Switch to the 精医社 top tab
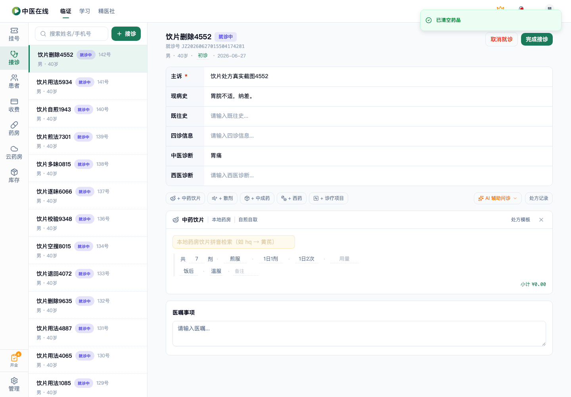Viewport: 571px width, 397px height. click(107, 11)
